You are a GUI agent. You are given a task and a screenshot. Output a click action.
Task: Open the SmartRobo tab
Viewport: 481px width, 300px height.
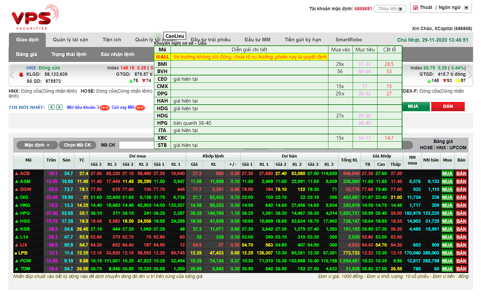(349, 40)
